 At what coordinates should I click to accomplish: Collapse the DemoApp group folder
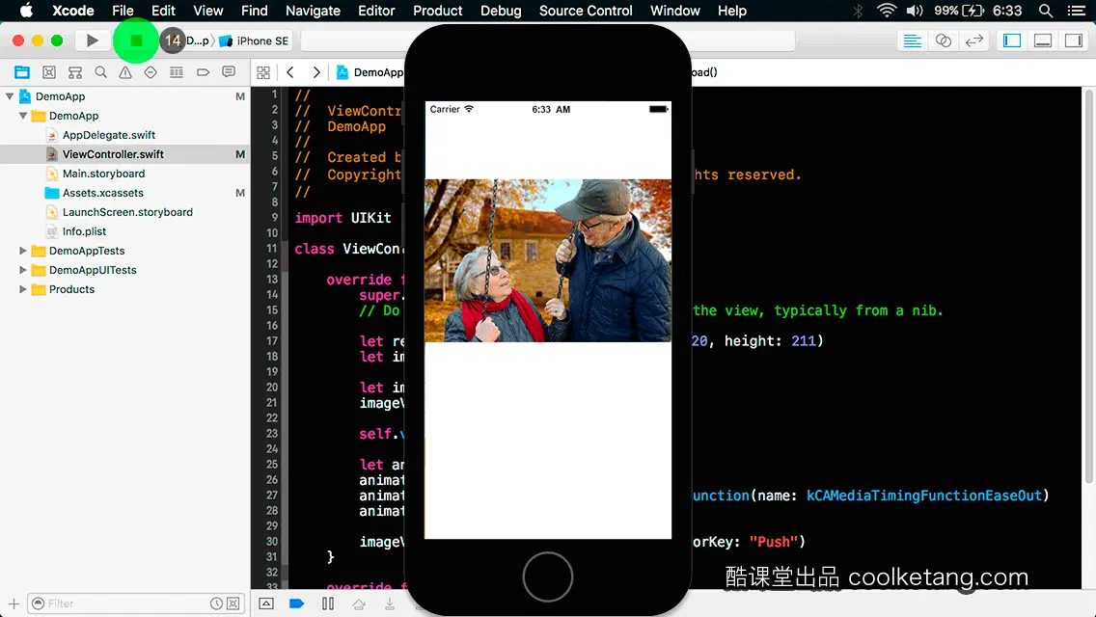click(23, 116)
